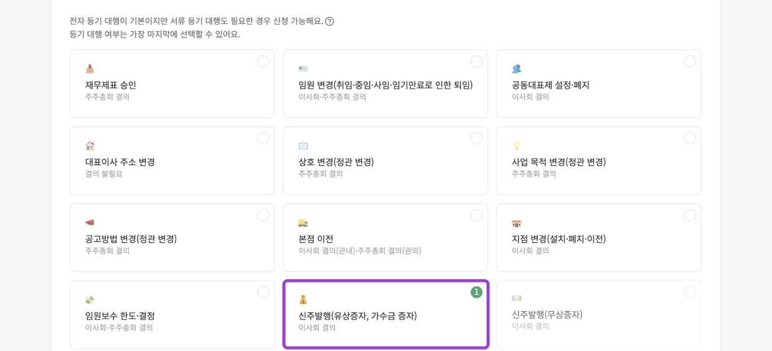
Task: Click the 지점 변경 store icon
Action: click(516, 223)
